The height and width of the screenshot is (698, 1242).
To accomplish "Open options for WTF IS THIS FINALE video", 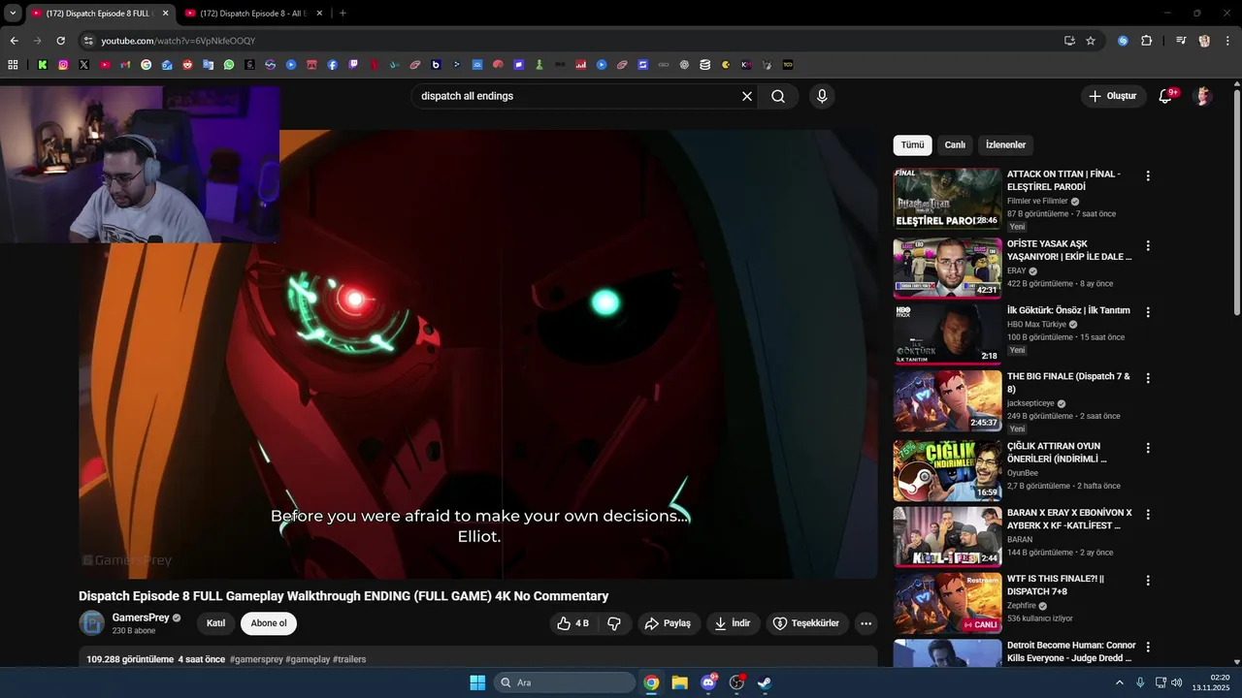I will 1148,581.
